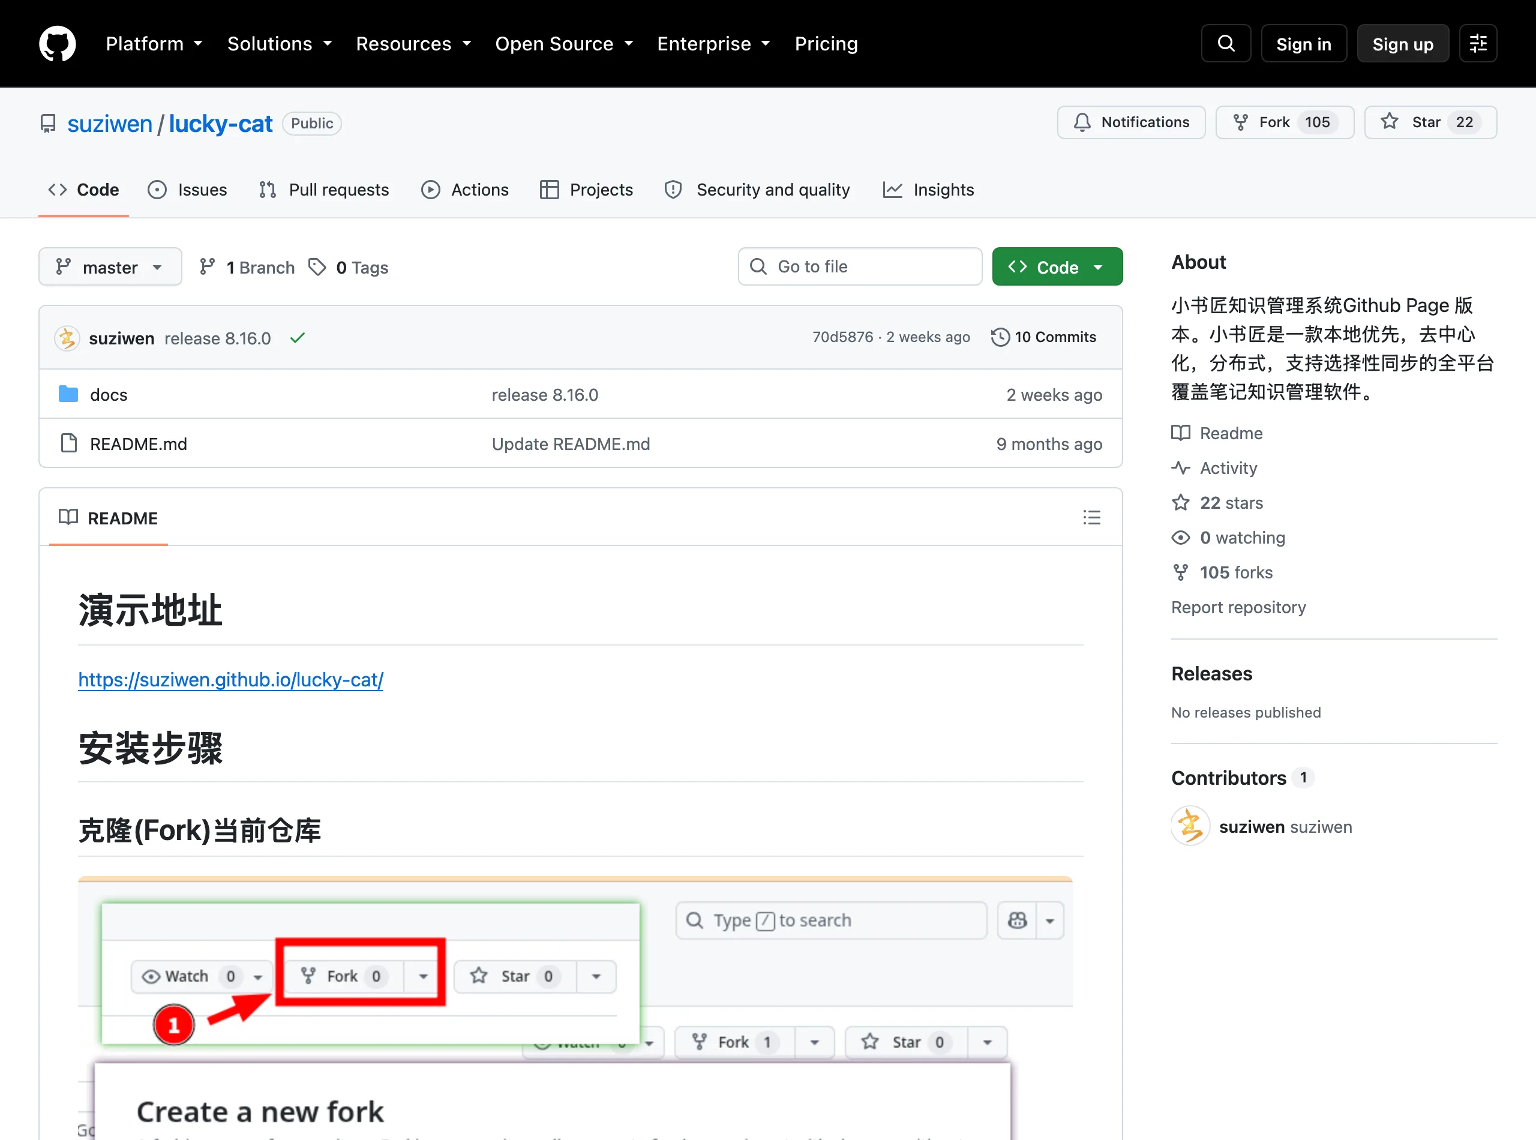The width and height of the screenshot is (1536, 1140).
Task: Click the README outline list icon
Action: pos(1091,518)
